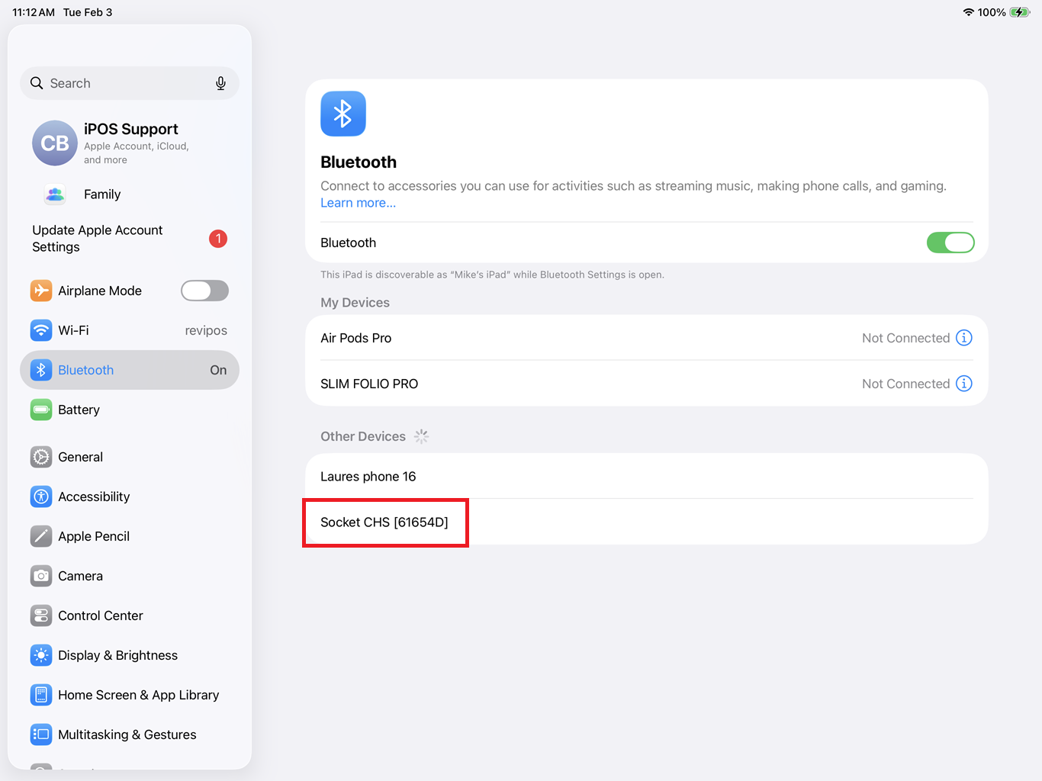
Task: Open Apple Pencil settings
Action: click(130, 536)
